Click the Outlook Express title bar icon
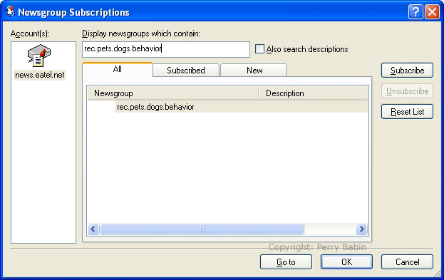The width and height of the screenshot is (444, 280). pyautogui.click(x=10, y=12)
